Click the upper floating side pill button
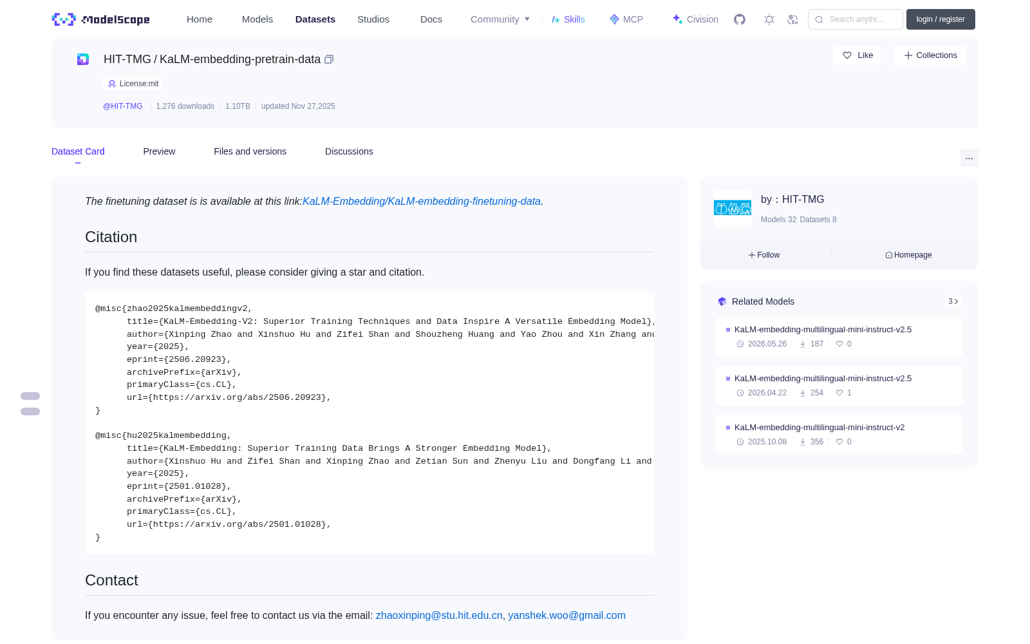This screenshot has width=1030, height=644. click(30, 396)
